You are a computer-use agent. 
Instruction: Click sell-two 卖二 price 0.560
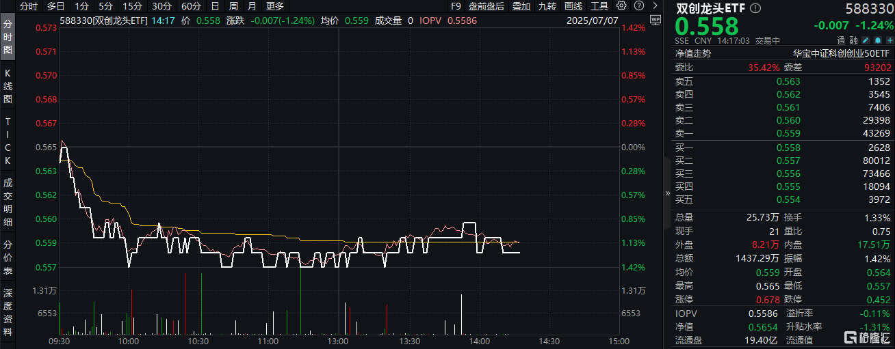pyautogui.click(x=788, y=120)
